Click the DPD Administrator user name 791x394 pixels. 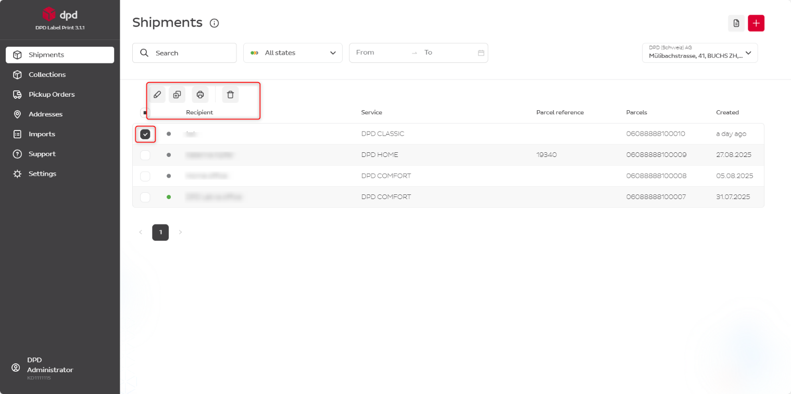pos(50,365)
